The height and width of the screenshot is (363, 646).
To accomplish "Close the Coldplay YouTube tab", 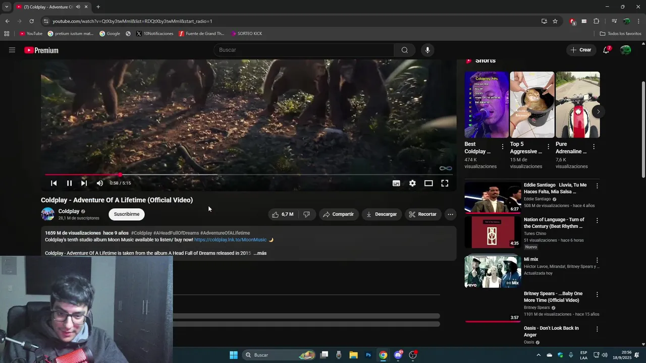I will (86, 7).
